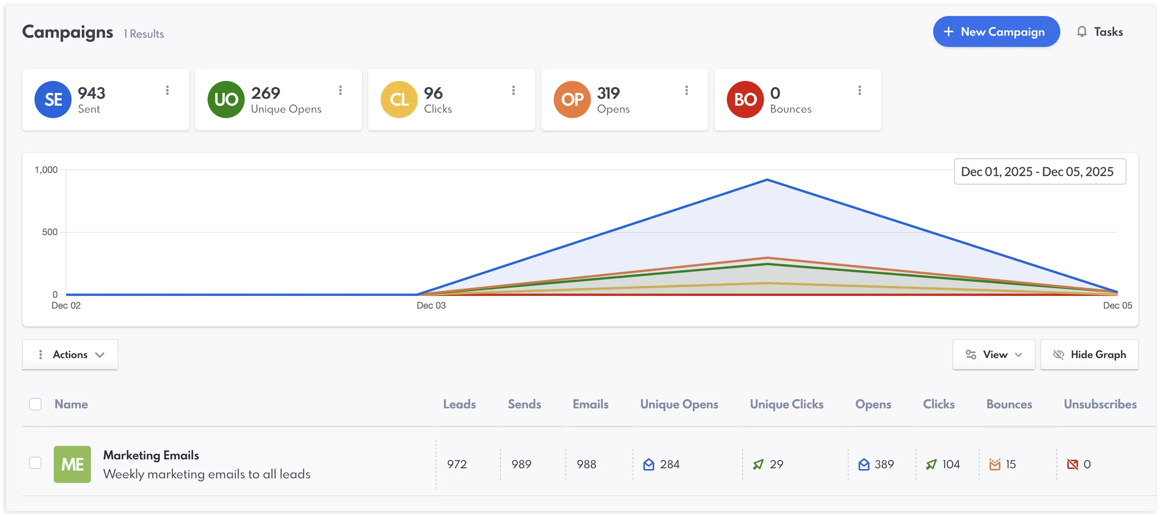Open the Actions dropdown

[x=70, y=355]
